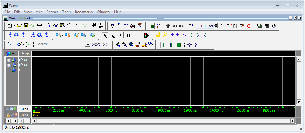Image resolution: width=305 pixels, height=133 pixels.
Task: Click the Step Over blue arrow
Action: click(x=17, y=35)
